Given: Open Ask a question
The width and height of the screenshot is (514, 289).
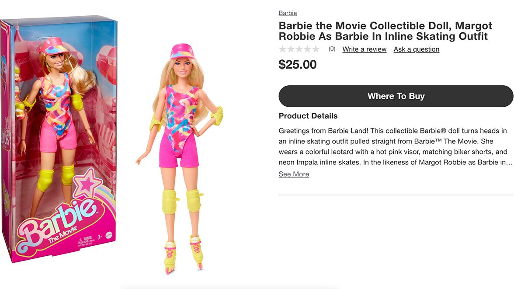Looking at the screenshot, I should coord(416,49).
